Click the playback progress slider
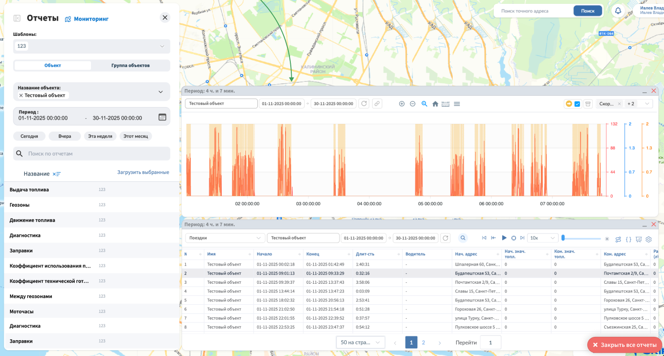The width and height of the screenshot is (664, 356). (x=582, y=238)
